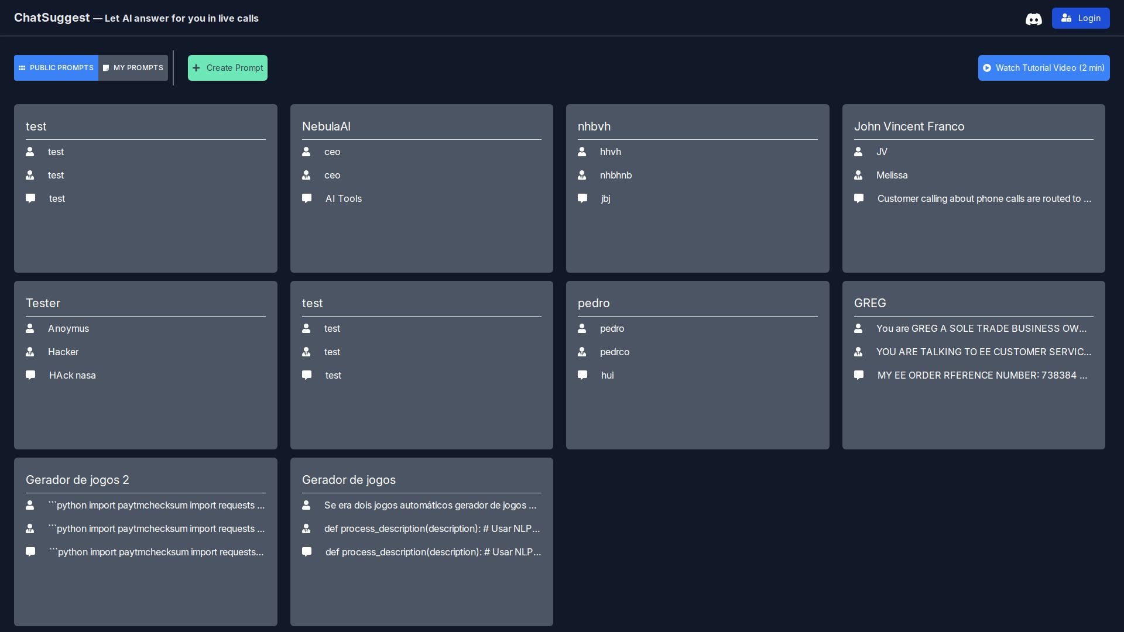Open the NebulaAI prompt card title
This screenshot has width=1124, height=632.
326,126
